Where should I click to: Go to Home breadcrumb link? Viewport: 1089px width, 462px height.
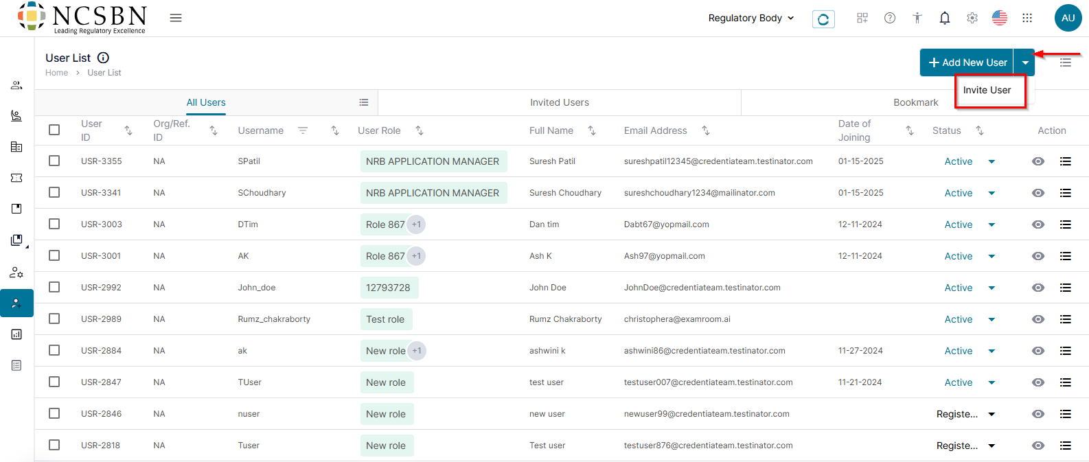coord(56,73)
